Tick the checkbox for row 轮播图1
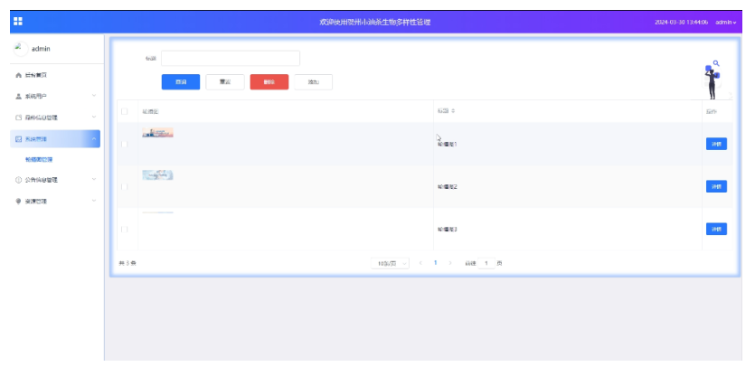Image resolution: width=755 pixels, height=376 pixels. point(125,144)
